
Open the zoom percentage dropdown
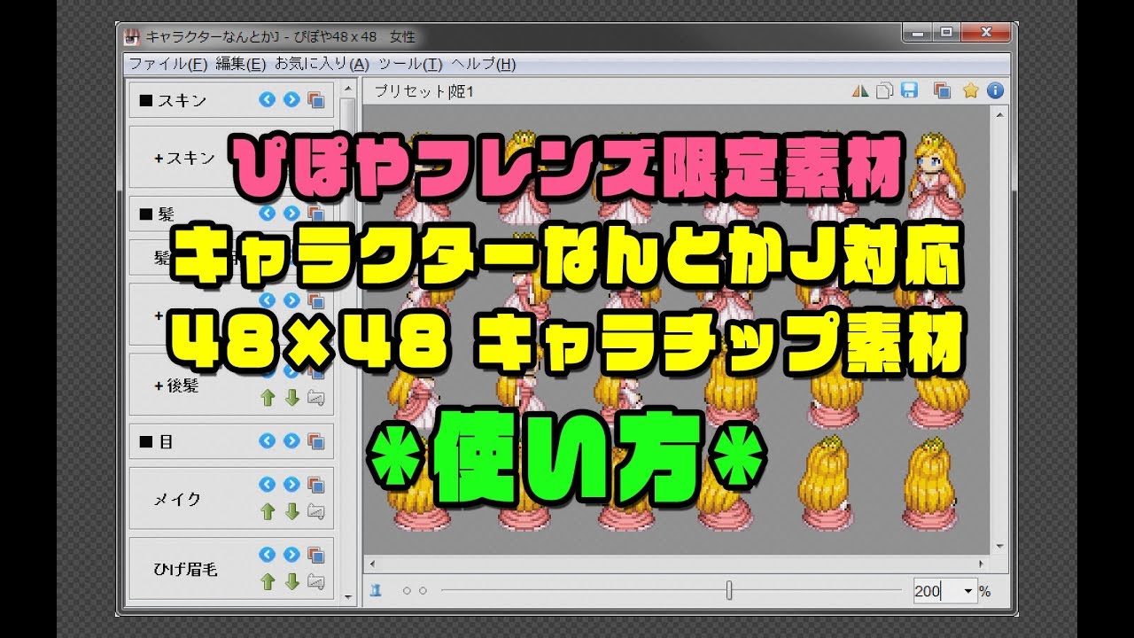click(x=969, y=589)
